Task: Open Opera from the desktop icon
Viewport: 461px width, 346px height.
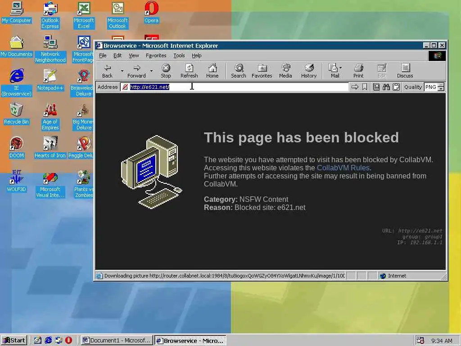Action: coord(151,12)
